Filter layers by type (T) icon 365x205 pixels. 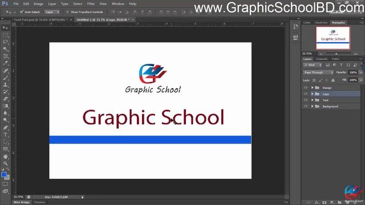click(x=341, y=65)
